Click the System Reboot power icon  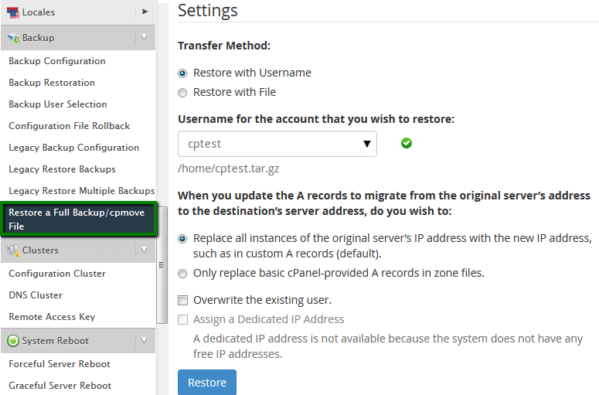13,341
